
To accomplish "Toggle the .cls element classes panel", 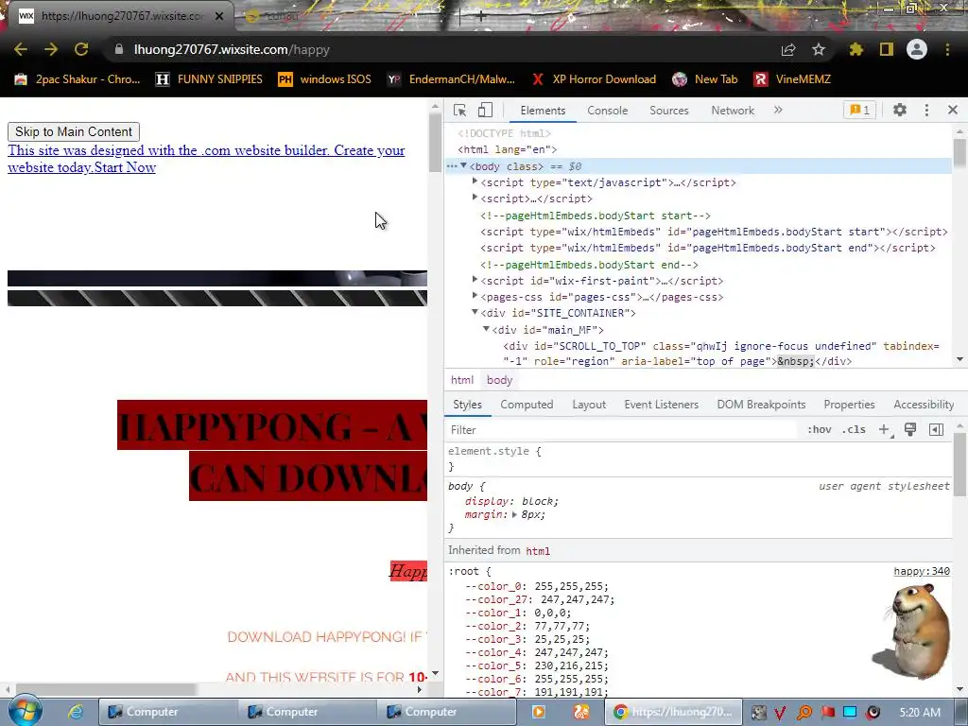I will tap(854, 430).
